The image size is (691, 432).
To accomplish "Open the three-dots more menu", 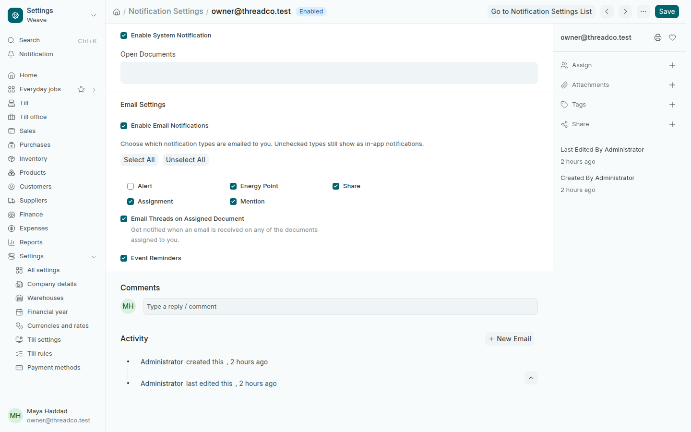I will (643, 12).
